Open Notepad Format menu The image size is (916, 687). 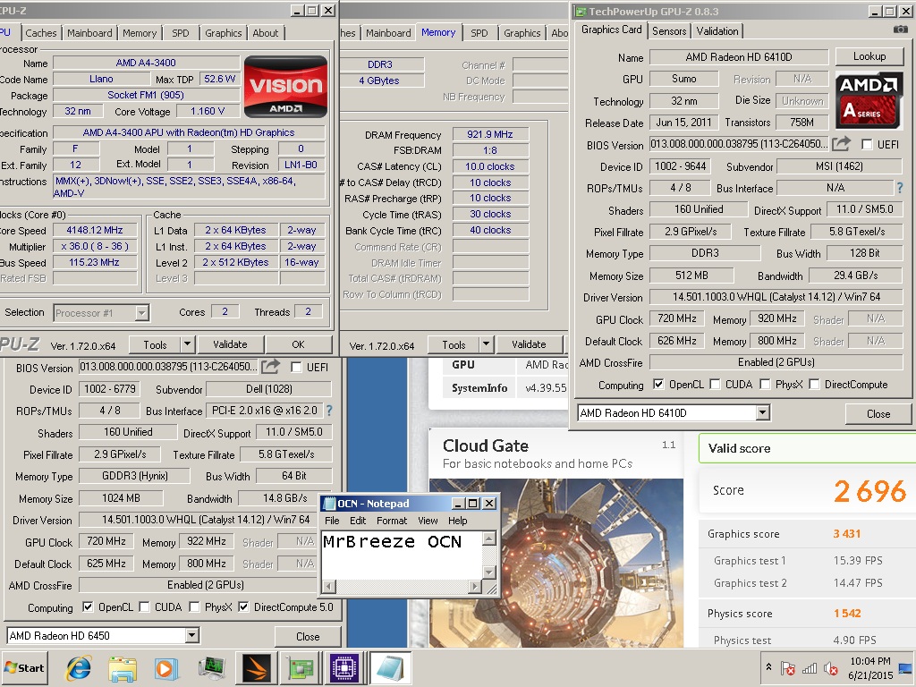click(x=392, y=521)
